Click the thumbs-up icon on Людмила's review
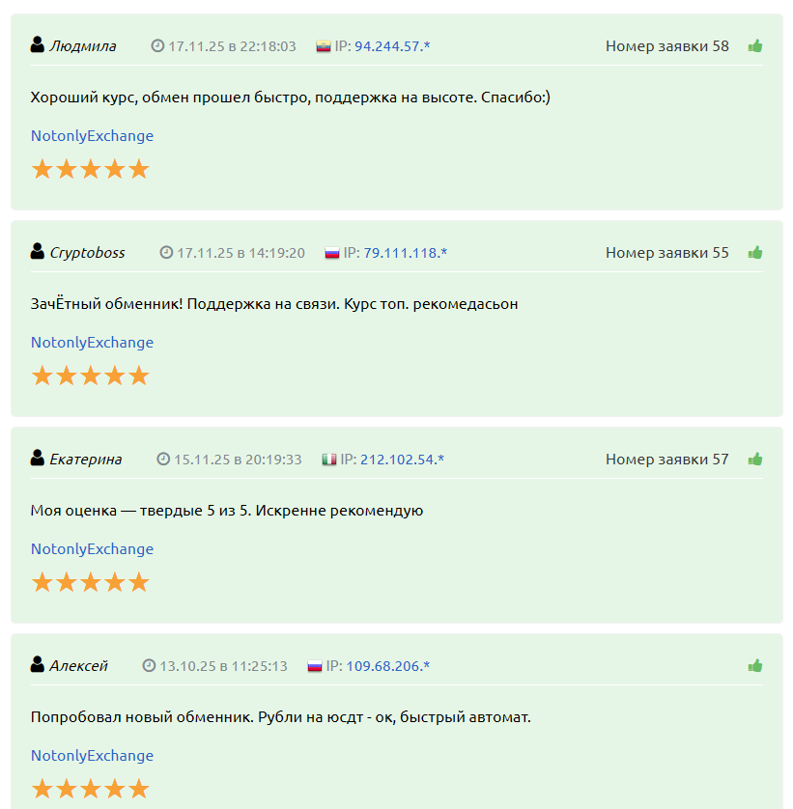Image resolution: width=793 pixels, height=809 pixels. [755, 44]
